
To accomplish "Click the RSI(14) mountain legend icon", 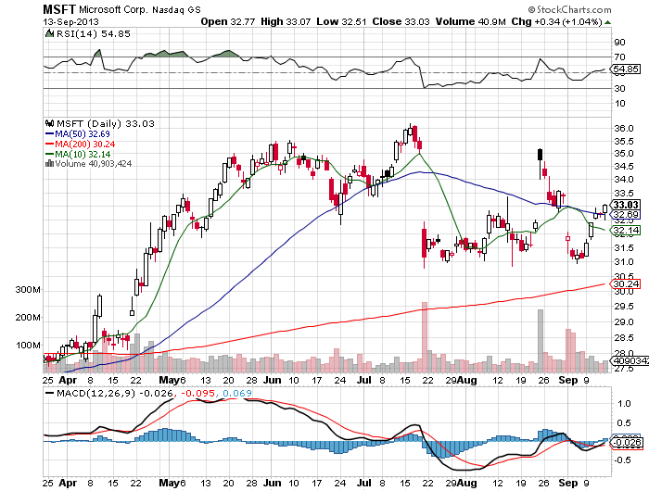I will pyautogui.click(x=49, y=33).
